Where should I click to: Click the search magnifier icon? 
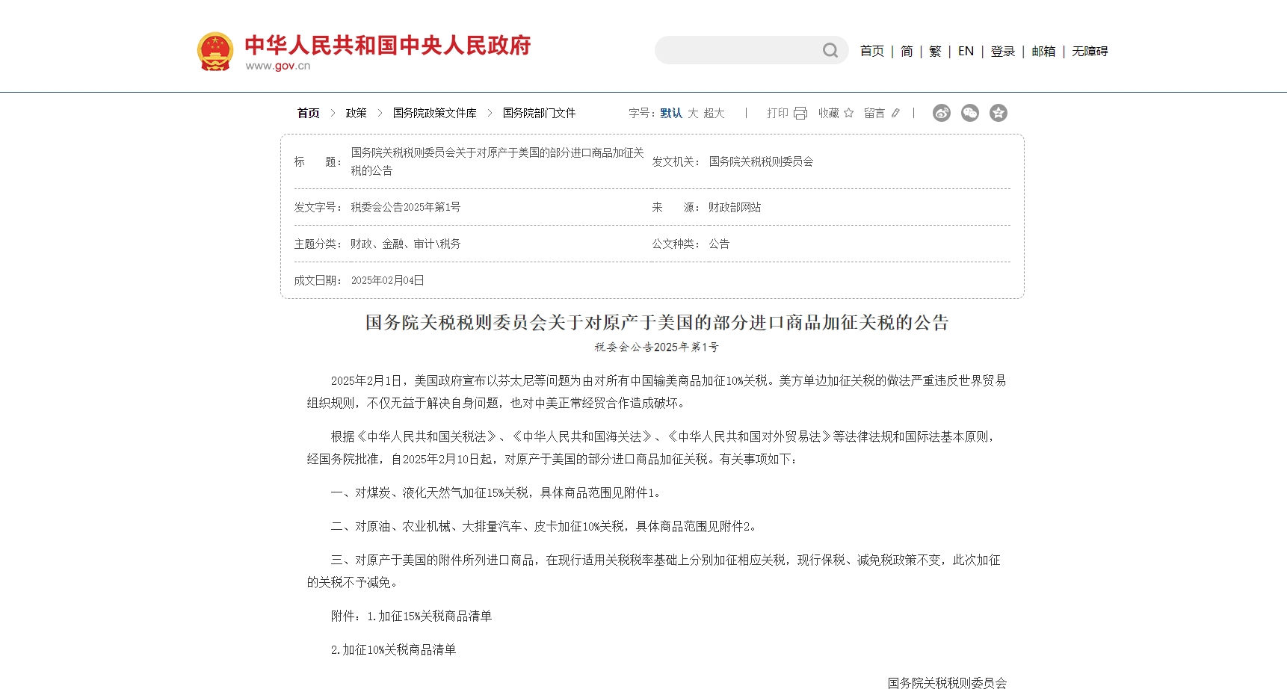[x=830, y=51]
